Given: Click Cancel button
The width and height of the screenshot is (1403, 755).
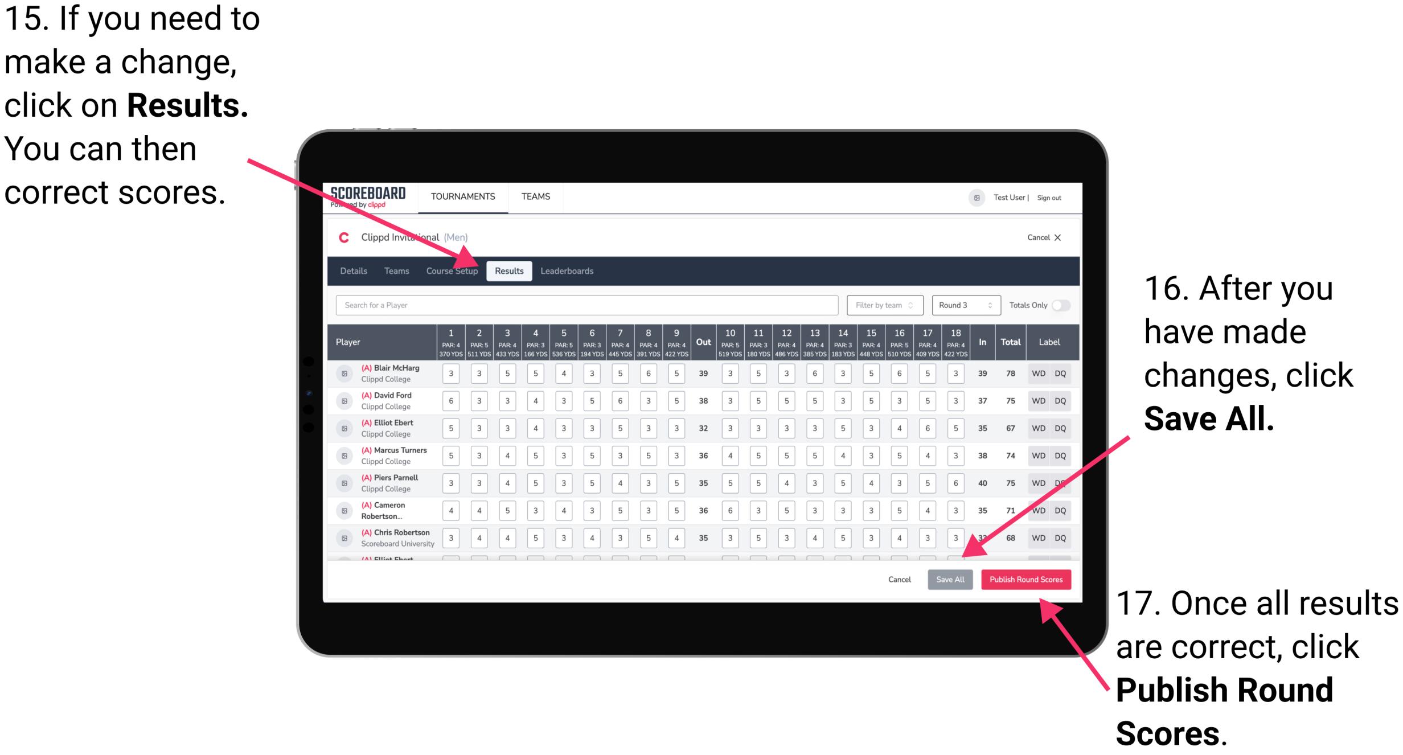Looking at the screenshot, I should point(899,578).
